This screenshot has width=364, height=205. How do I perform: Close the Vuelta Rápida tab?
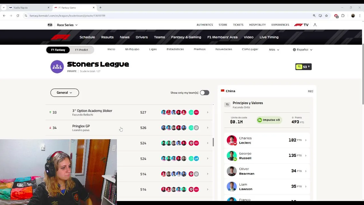click(x=48, y=8)
